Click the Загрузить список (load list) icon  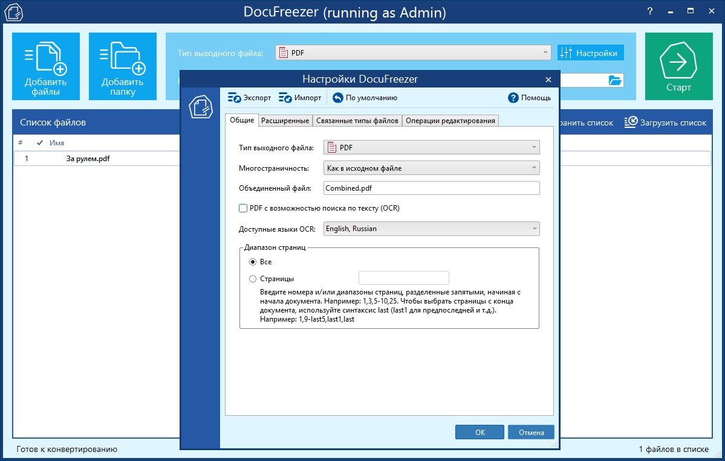click(x=631, y=122)
